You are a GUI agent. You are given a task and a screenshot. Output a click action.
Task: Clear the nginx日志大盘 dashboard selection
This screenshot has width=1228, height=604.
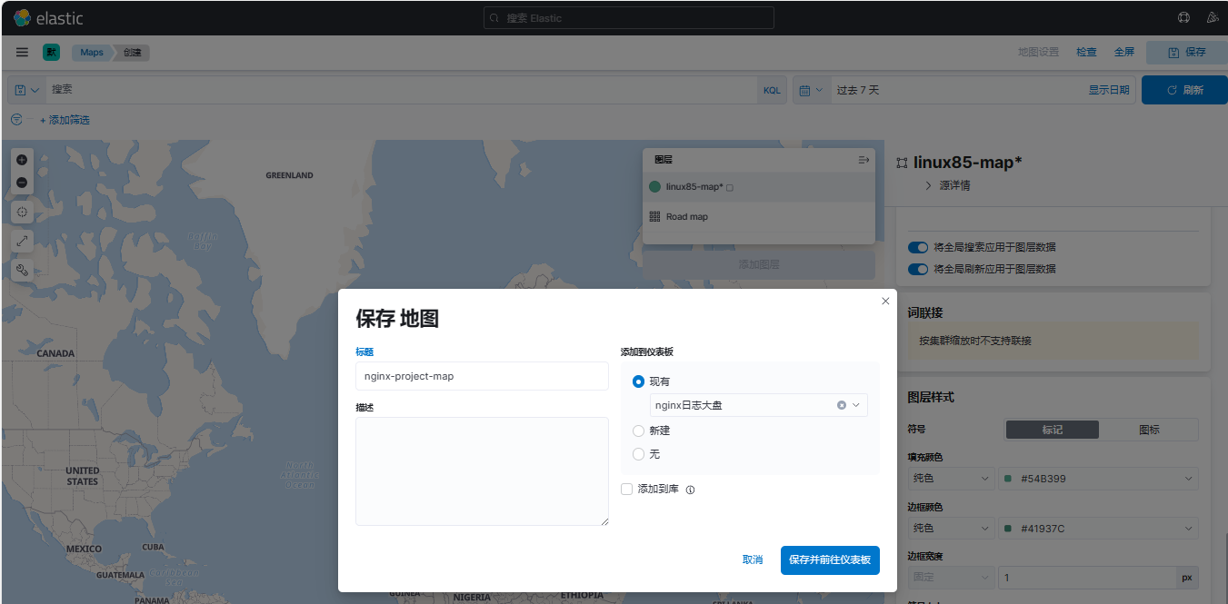pyautogui.click(x=842, y=405)
